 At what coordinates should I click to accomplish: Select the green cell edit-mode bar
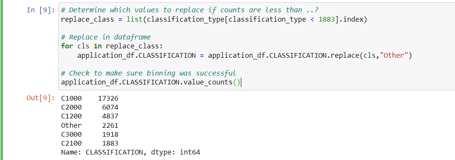tap(2, 80)
